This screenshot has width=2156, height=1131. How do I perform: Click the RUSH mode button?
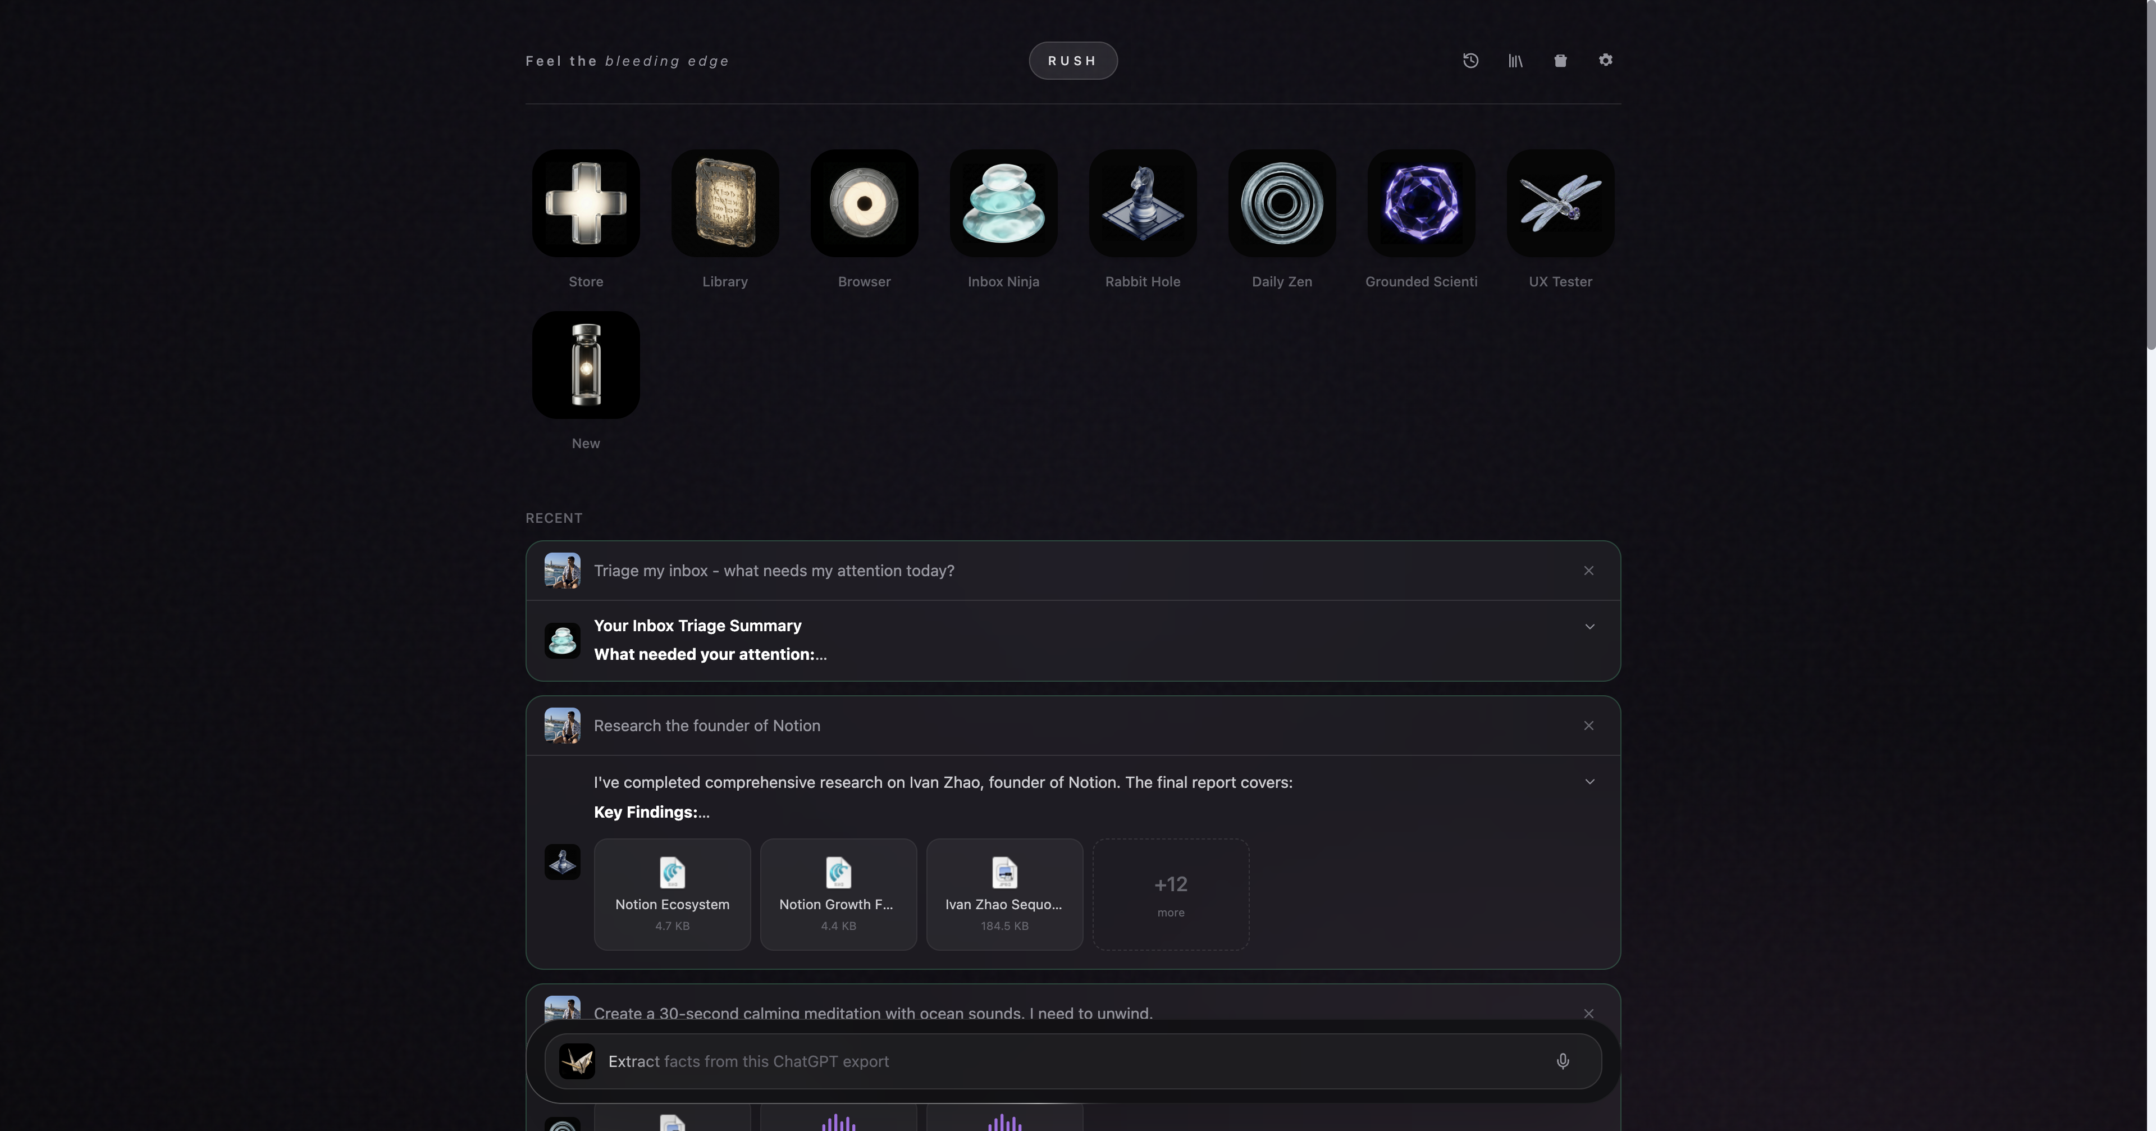[1073, 60]
